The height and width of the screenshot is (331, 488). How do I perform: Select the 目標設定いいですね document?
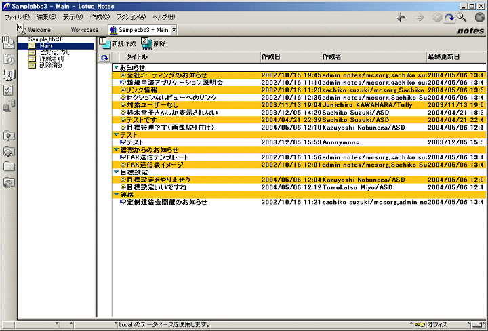coord(299,187)
